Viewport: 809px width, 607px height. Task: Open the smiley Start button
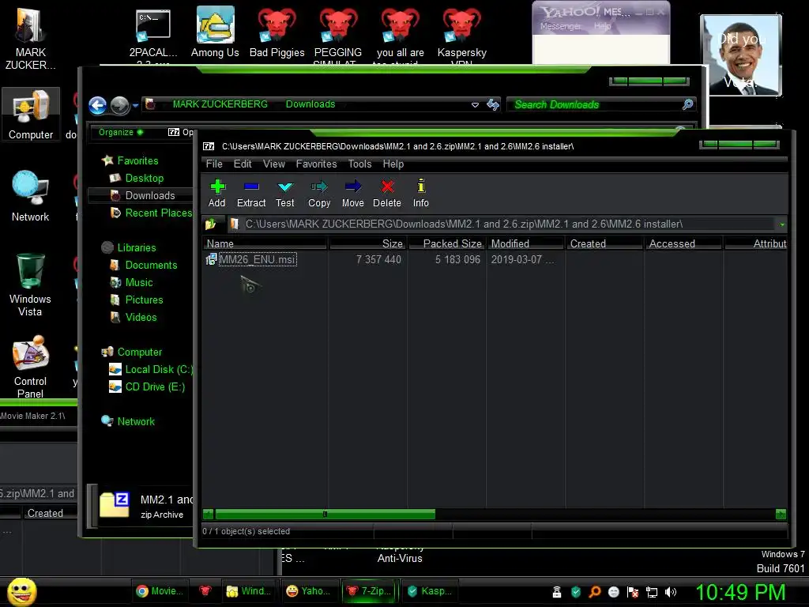(x=21, y=591)
